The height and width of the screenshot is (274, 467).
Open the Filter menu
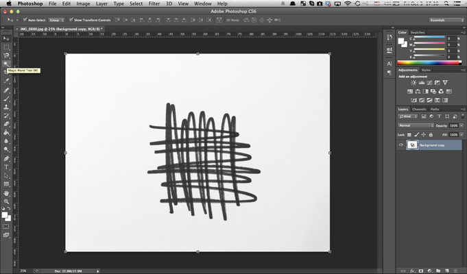tap(154, 3)
